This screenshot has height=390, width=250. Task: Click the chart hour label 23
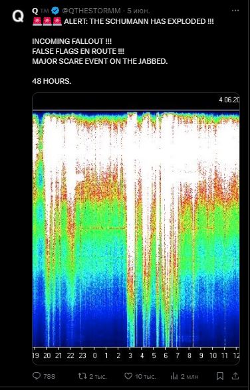click(x=82, y=355)
